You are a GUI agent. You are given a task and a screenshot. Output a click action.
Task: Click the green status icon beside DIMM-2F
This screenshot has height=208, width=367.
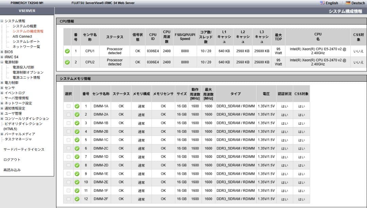click(x=76, y=199)
